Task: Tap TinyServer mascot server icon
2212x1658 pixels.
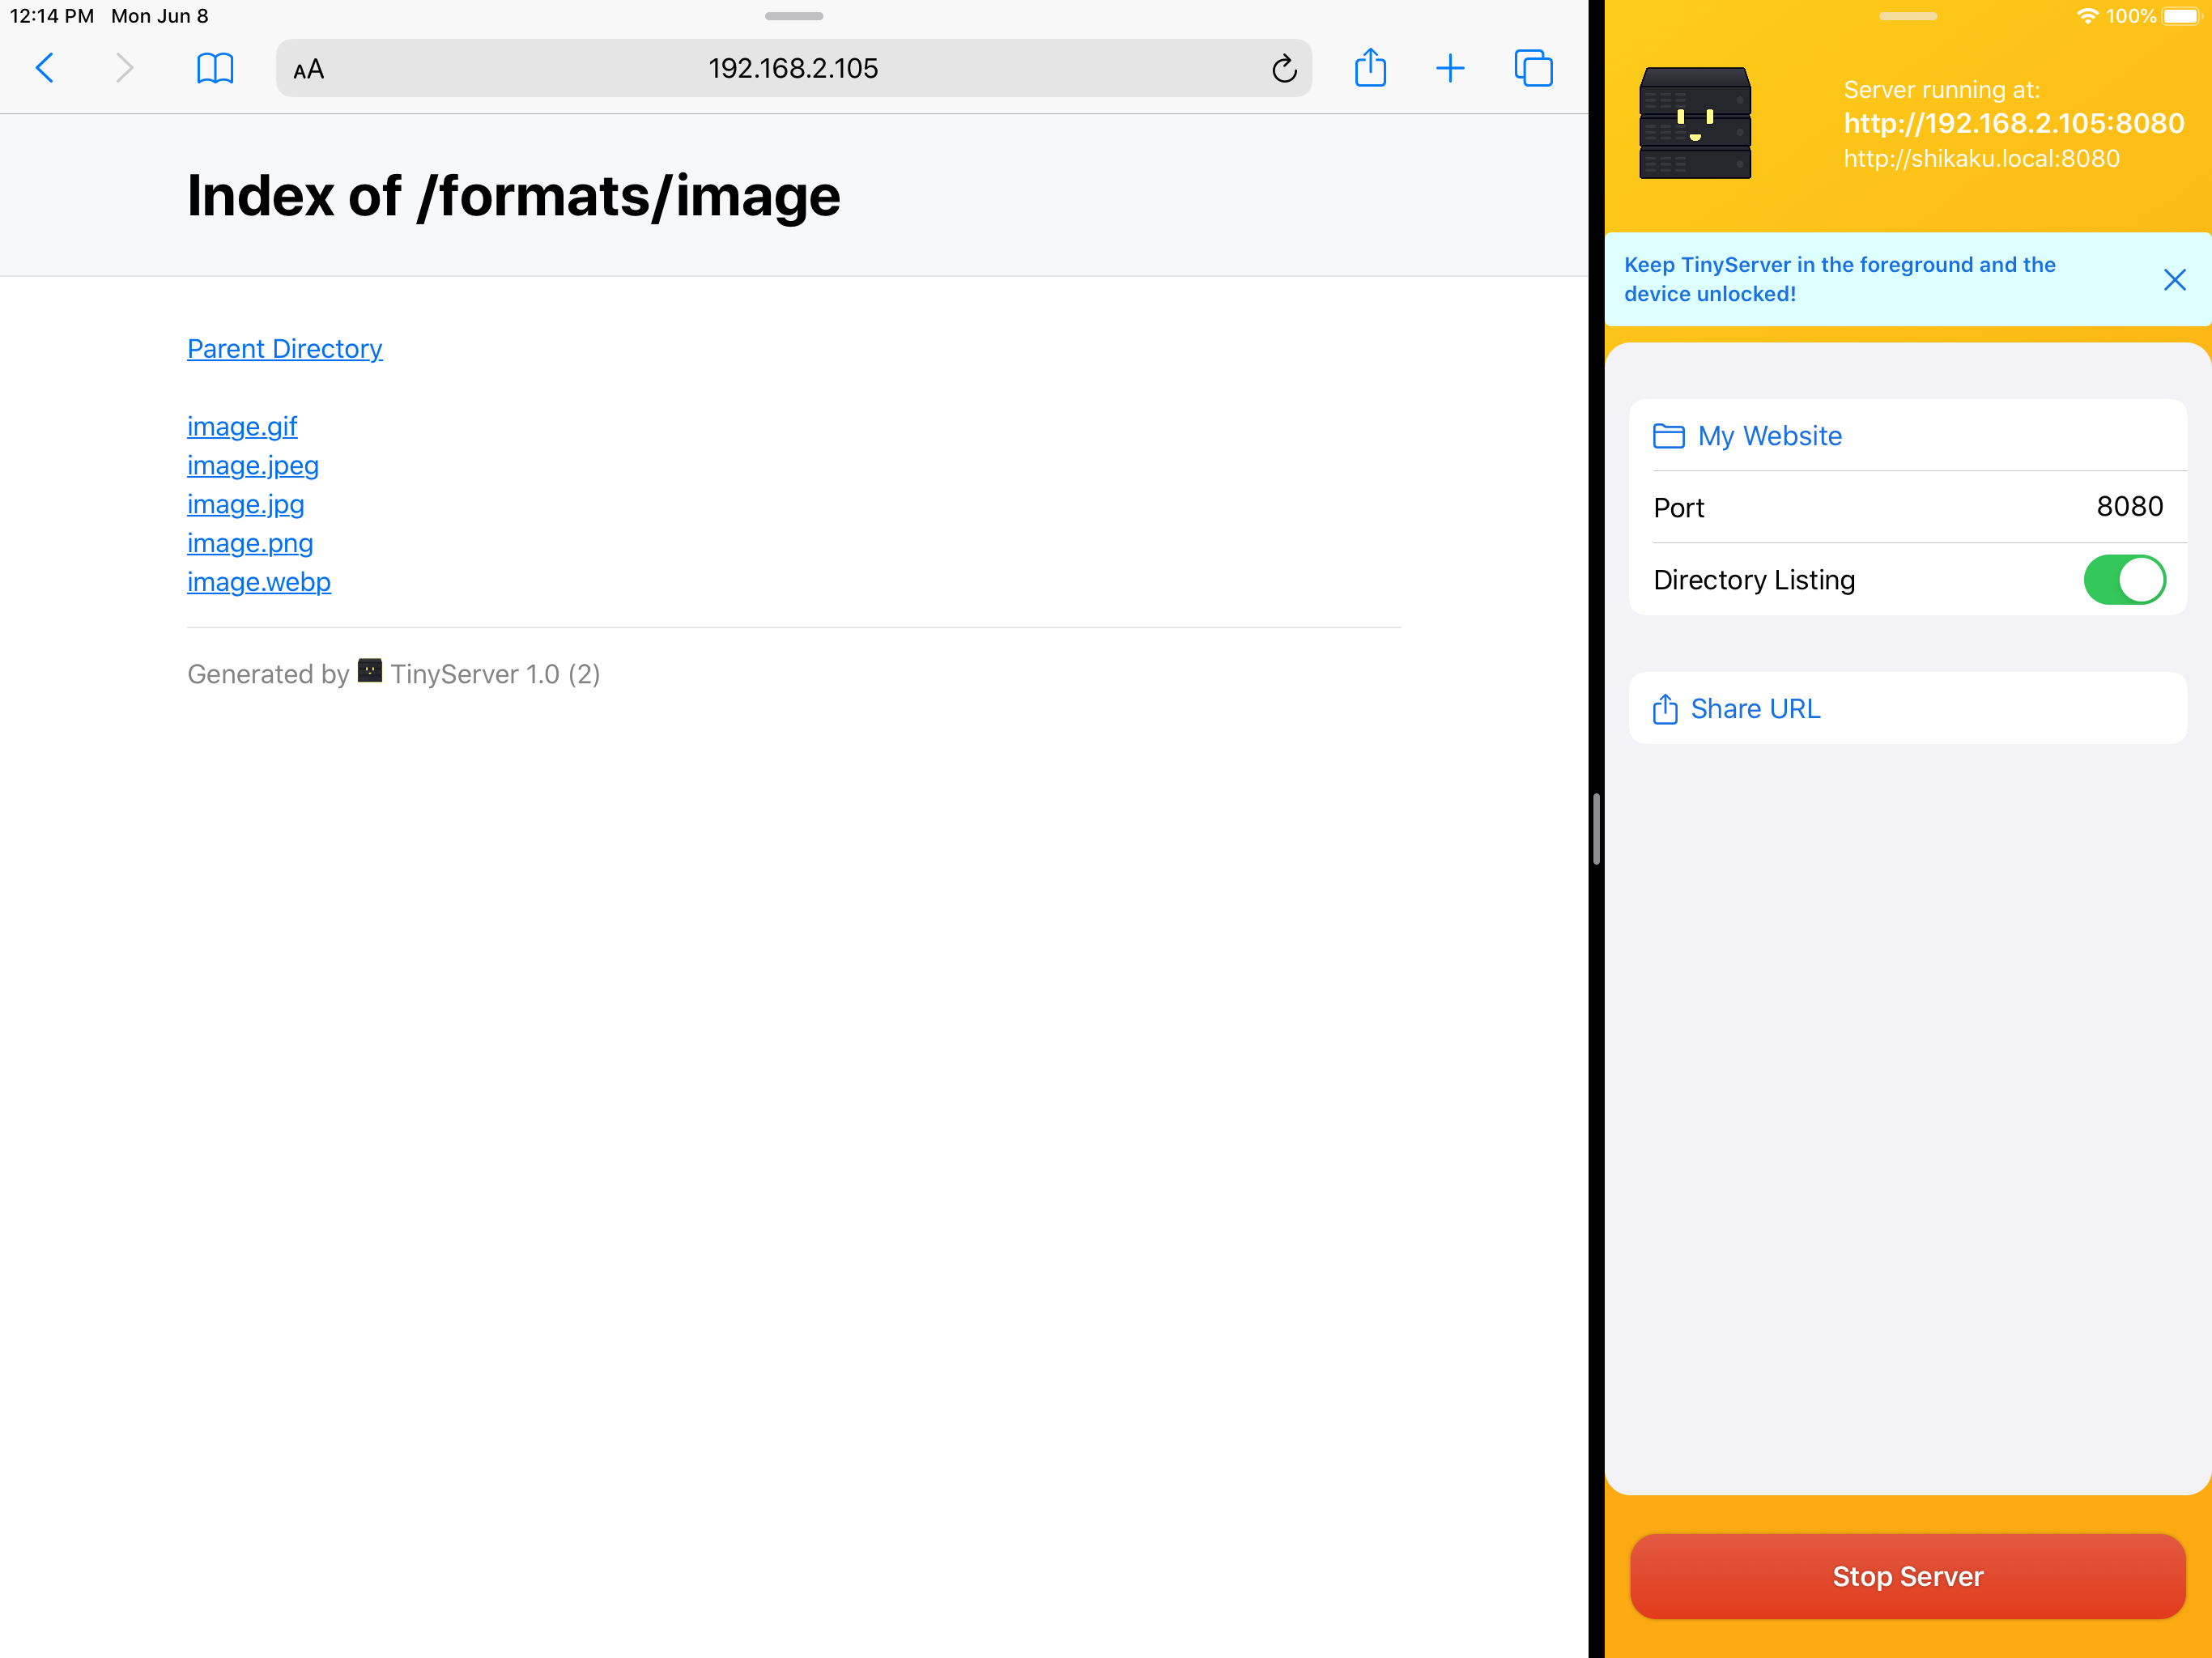Action: tap(1695, 123)
